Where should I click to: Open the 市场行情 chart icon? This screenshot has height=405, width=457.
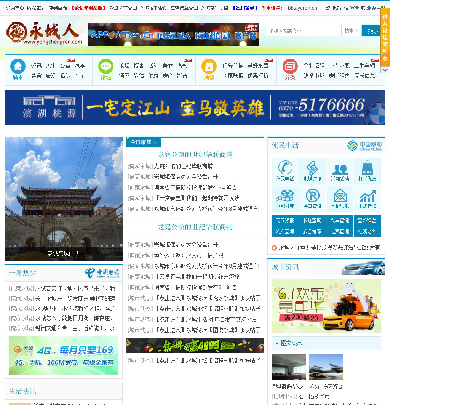(x=368, y=195)
